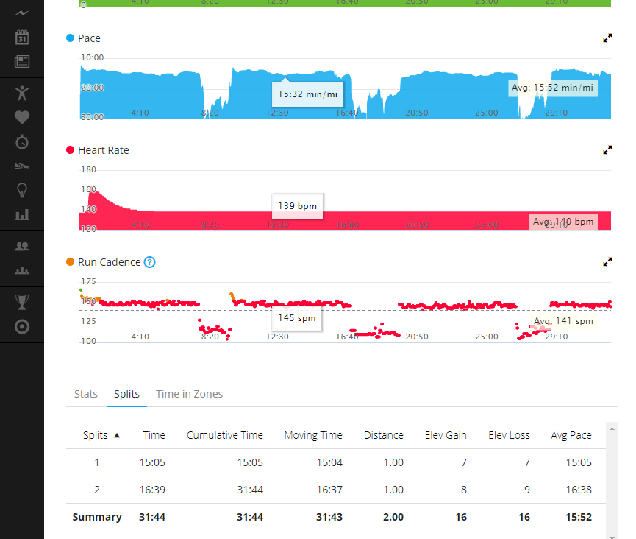
Task: Open the Gear running shoe icon
Action: 22,166
